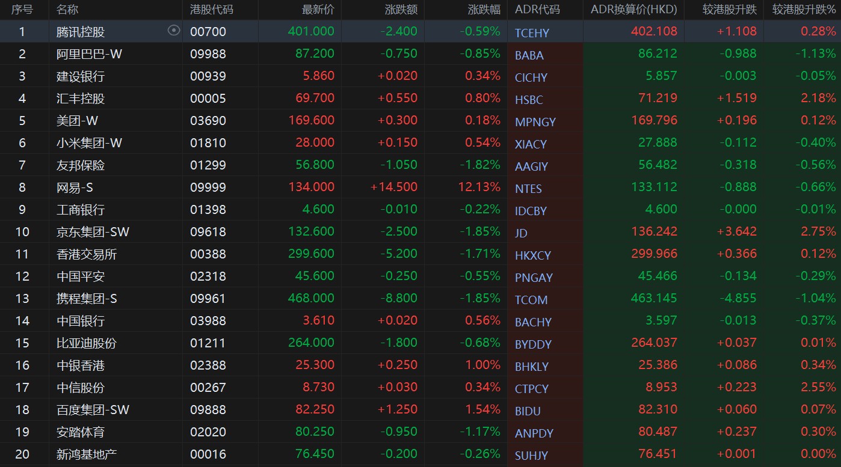This screenshot has width=841, height=467.
Task: Select the 携程集团-S stock name
Action: click(x=87, y=299)
